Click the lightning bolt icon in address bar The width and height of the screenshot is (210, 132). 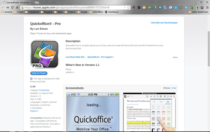coord(125,7)
